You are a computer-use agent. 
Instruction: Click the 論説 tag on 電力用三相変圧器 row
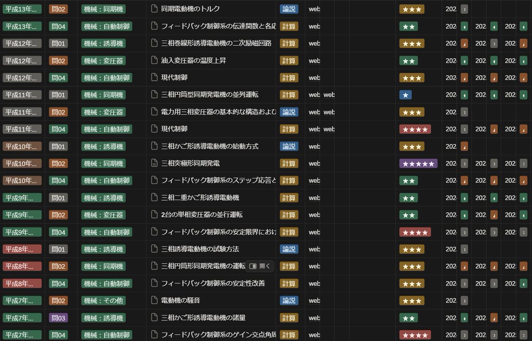289,112
